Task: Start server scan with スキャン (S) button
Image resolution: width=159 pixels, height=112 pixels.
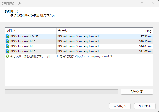Action: pos(137,92)
